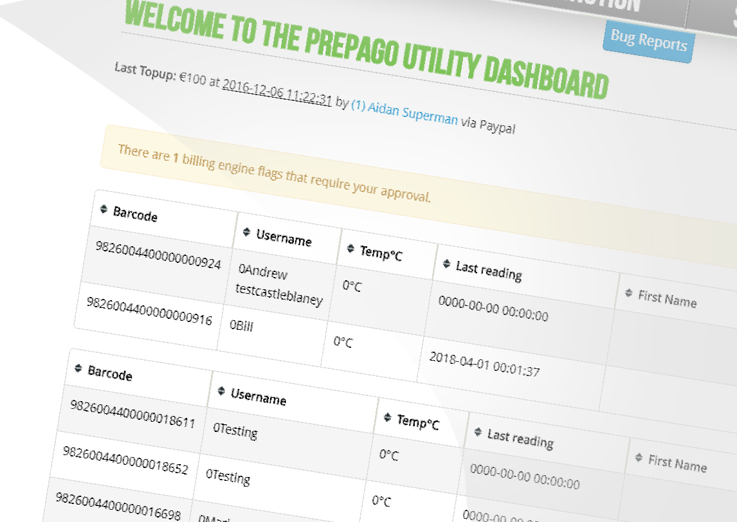Image resolution: width=737 pixels, height=522 pixels.
Task: Select the barcode ending in 18611
Action: coord(132,414)
